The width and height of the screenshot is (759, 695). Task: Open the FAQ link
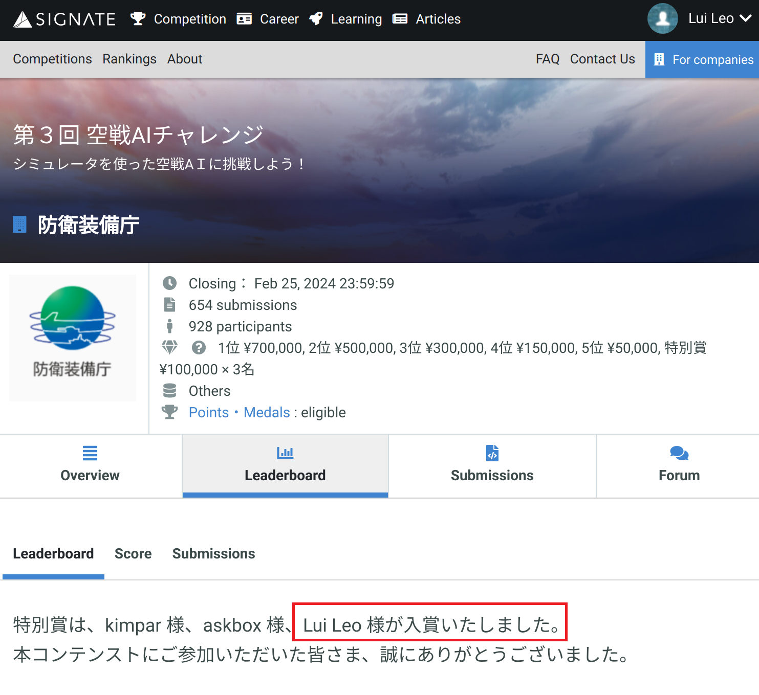pos(548,59)
